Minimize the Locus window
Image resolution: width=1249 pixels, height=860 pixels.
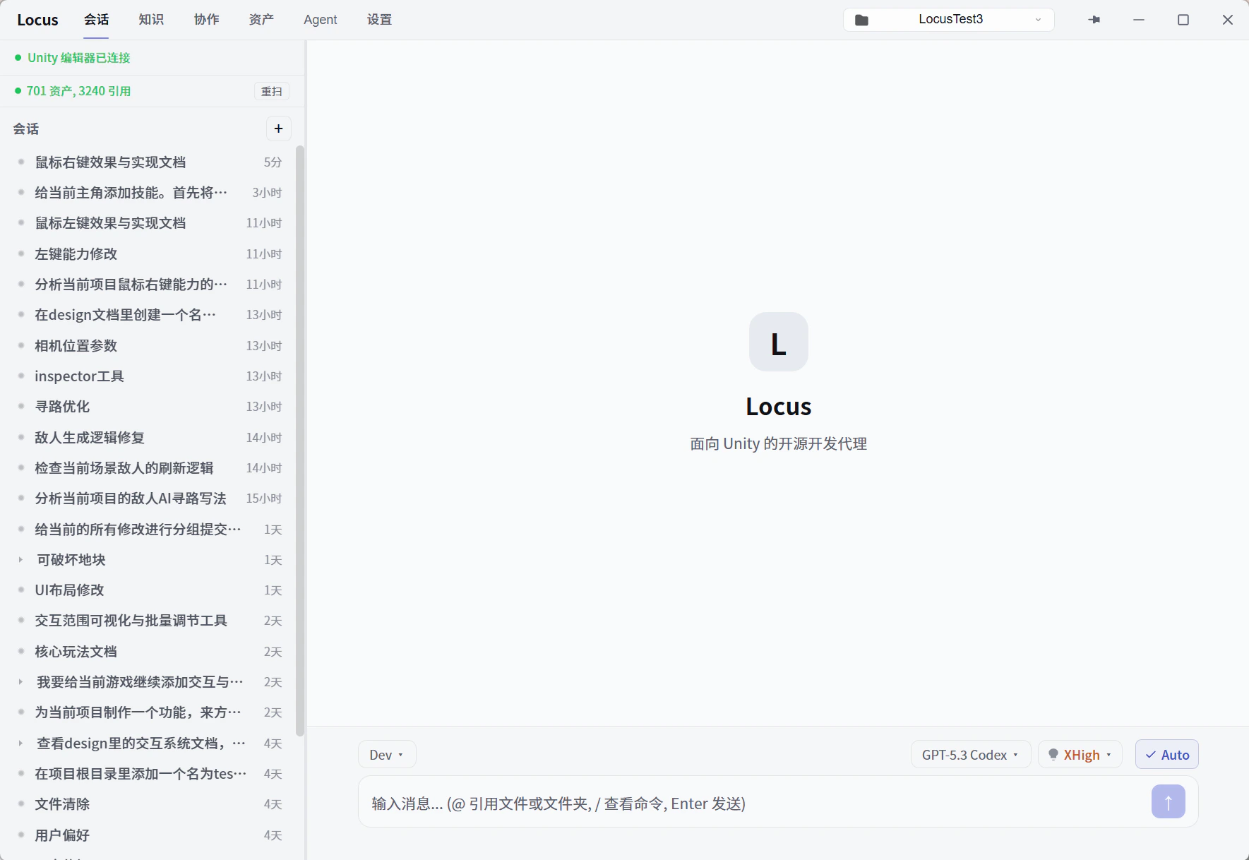pyautogui.click(x=1139, y=20)
